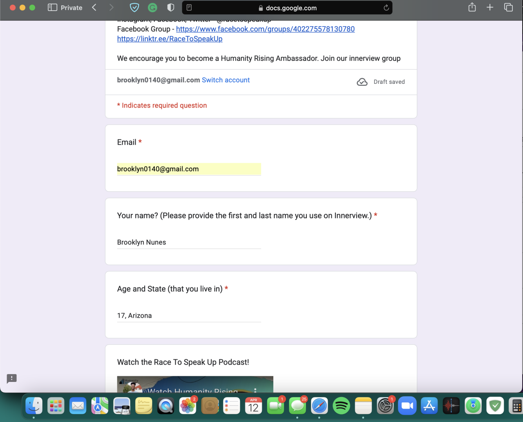This screenshot has height=422, width=523.
Task: Click the Age and State answer field
Action: 189,316
